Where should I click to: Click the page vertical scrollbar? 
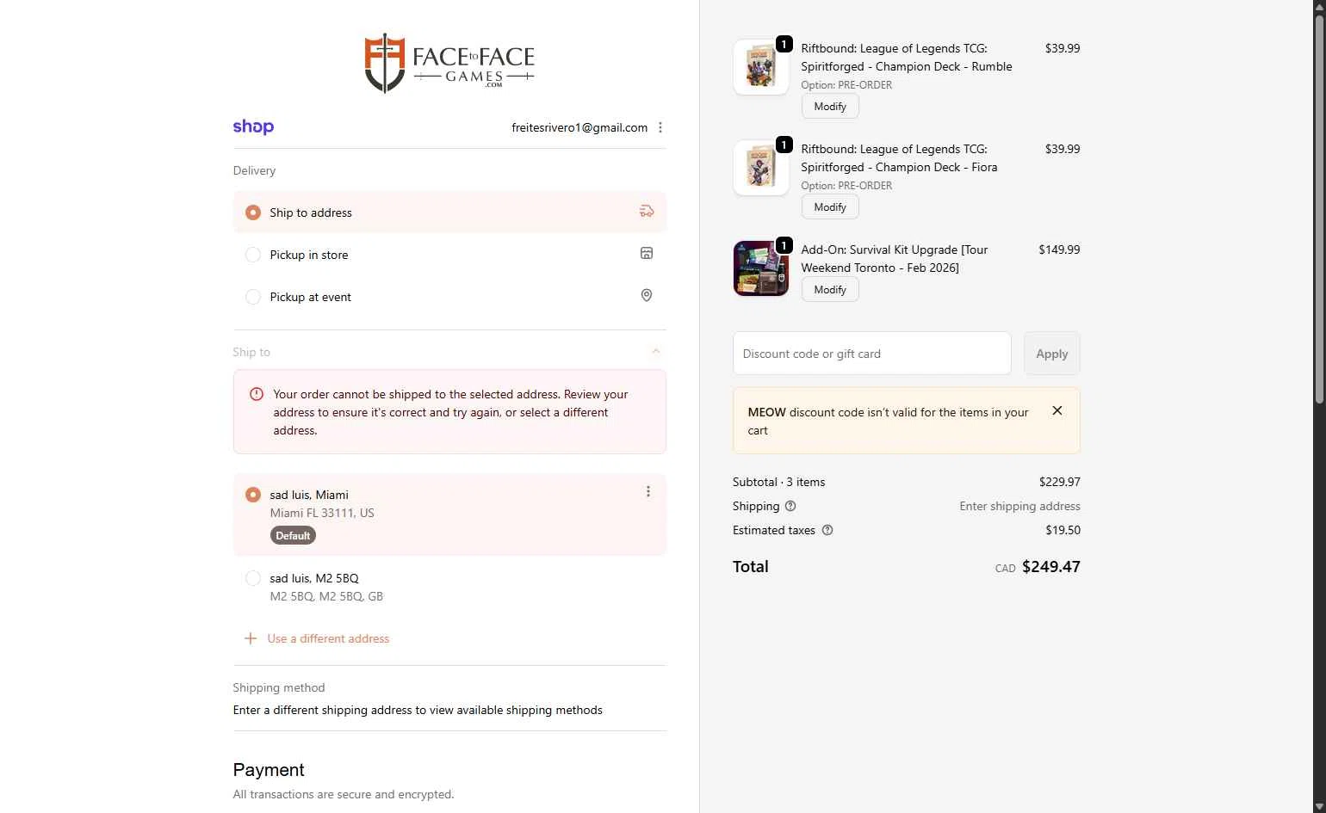pyautogui.click(x=1318, y=209)
